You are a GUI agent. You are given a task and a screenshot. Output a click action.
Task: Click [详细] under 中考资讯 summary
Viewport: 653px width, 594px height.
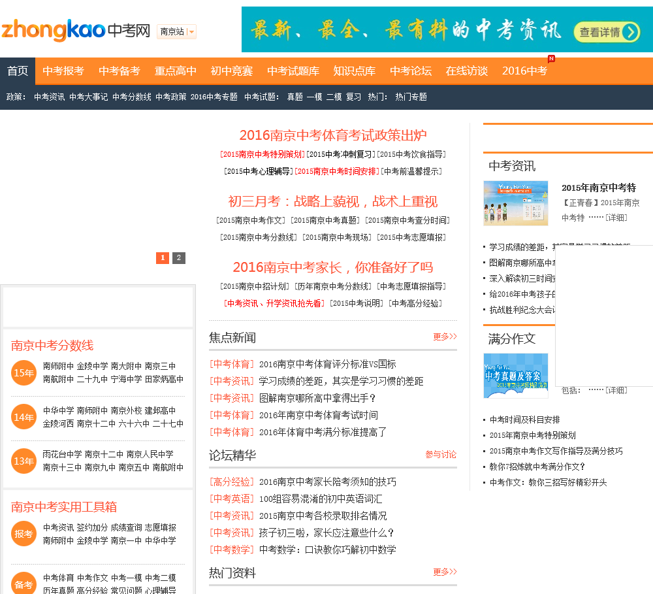[x=616, y=218]
